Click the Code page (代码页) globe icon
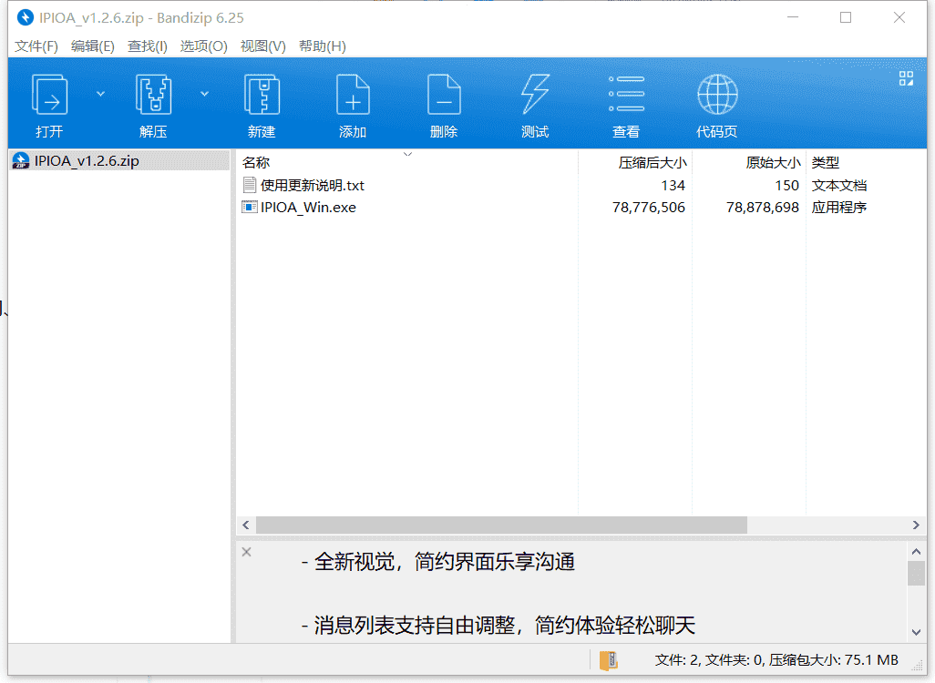The height and width of the screenshot is (683, 935). (x=717, y=94)
